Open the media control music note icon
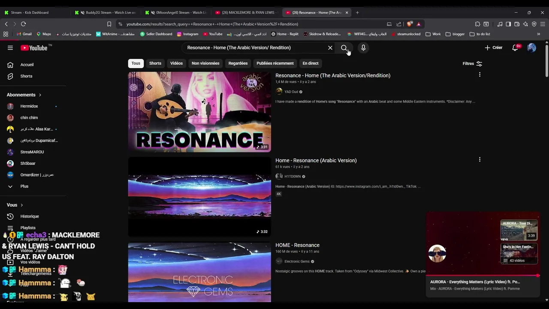This screenshot has width=549, height=309. click(500, 24)
